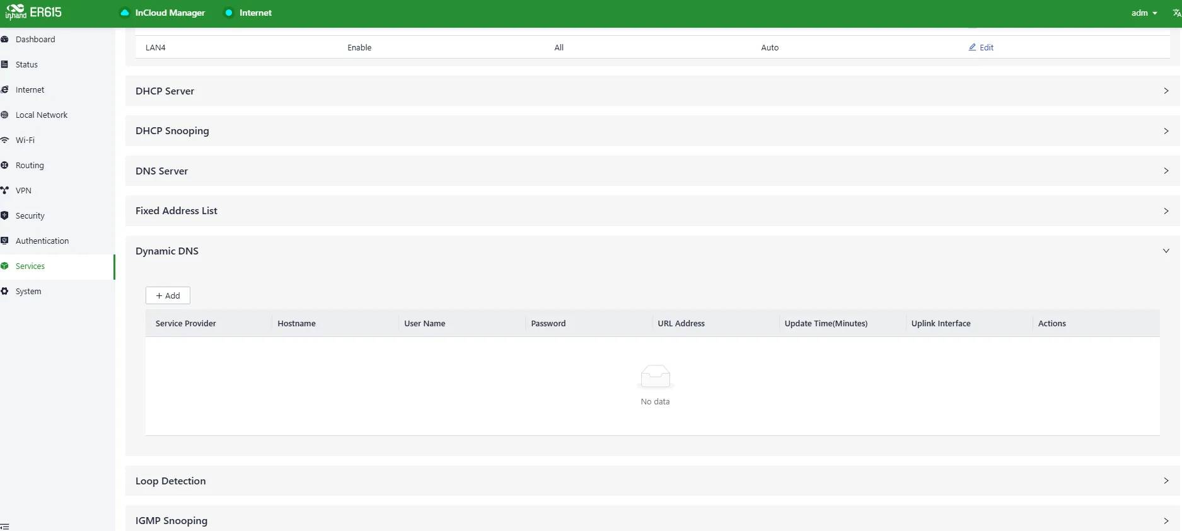Click the No data placeholder text

click(655, 401)
